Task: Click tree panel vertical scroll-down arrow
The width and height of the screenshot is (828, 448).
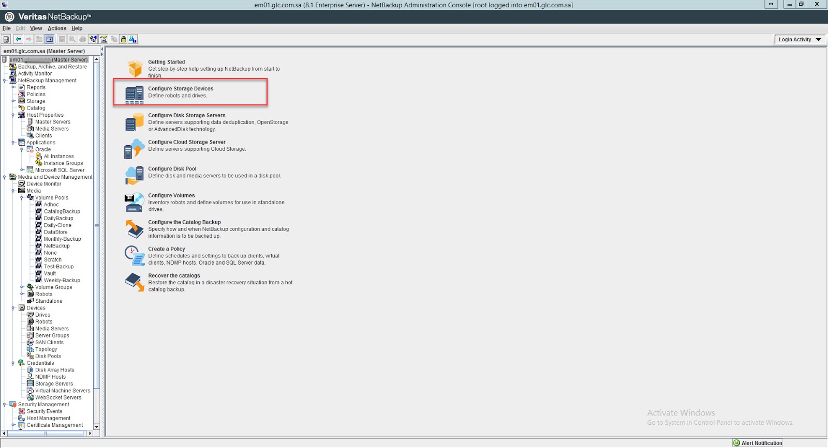Action: click(97, 426)
